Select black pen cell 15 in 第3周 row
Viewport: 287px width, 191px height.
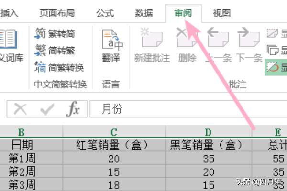pyautogui.click(x=208, y=185)
